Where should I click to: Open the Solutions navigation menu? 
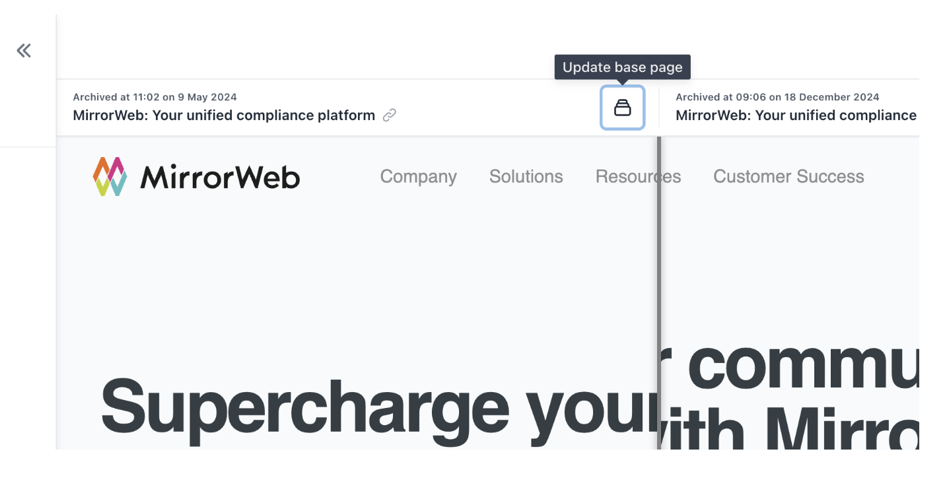coord(526,176)
